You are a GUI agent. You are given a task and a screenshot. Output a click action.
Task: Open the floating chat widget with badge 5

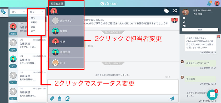[x=212, y=95]
